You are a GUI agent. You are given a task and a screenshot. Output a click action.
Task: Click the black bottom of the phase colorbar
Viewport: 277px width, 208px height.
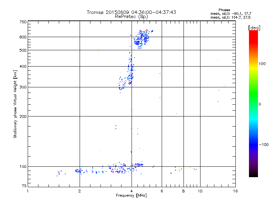point(253,175)
